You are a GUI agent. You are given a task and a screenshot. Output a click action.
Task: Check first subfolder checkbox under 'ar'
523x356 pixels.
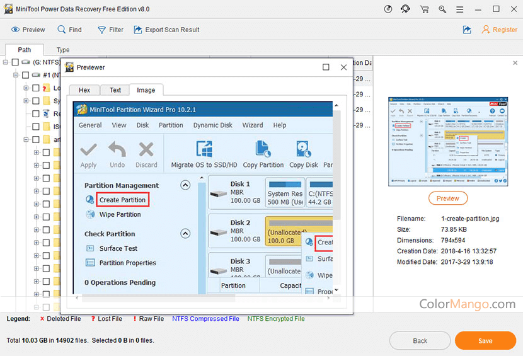pyautogui.click(x=46, y=152)
